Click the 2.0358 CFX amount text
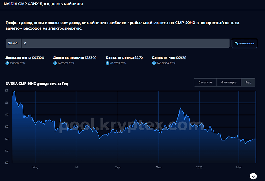This screenshot has height=181, width=265. click(x=17, y=63)
